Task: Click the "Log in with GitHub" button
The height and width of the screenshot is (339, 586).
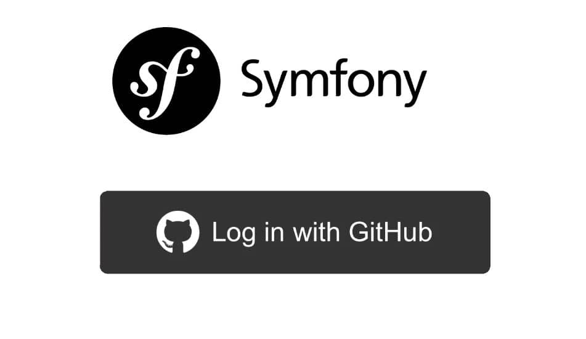Action: 295,232
